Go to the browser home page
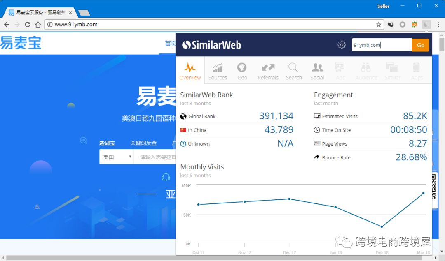 (x=38, y=25)
